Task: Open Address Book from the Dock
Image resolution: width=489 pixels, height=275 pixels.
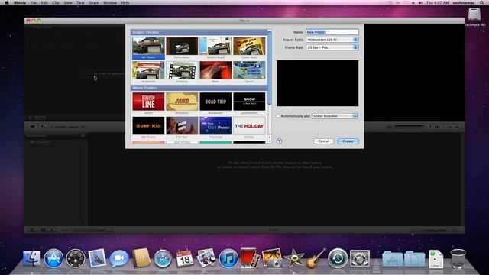Action: pyautogui.click(x=141, y=258)
